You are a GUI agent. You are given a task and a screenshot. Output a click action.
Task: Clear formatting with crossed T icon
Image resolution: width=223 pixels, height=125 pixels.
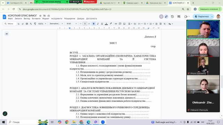(164, 24)
